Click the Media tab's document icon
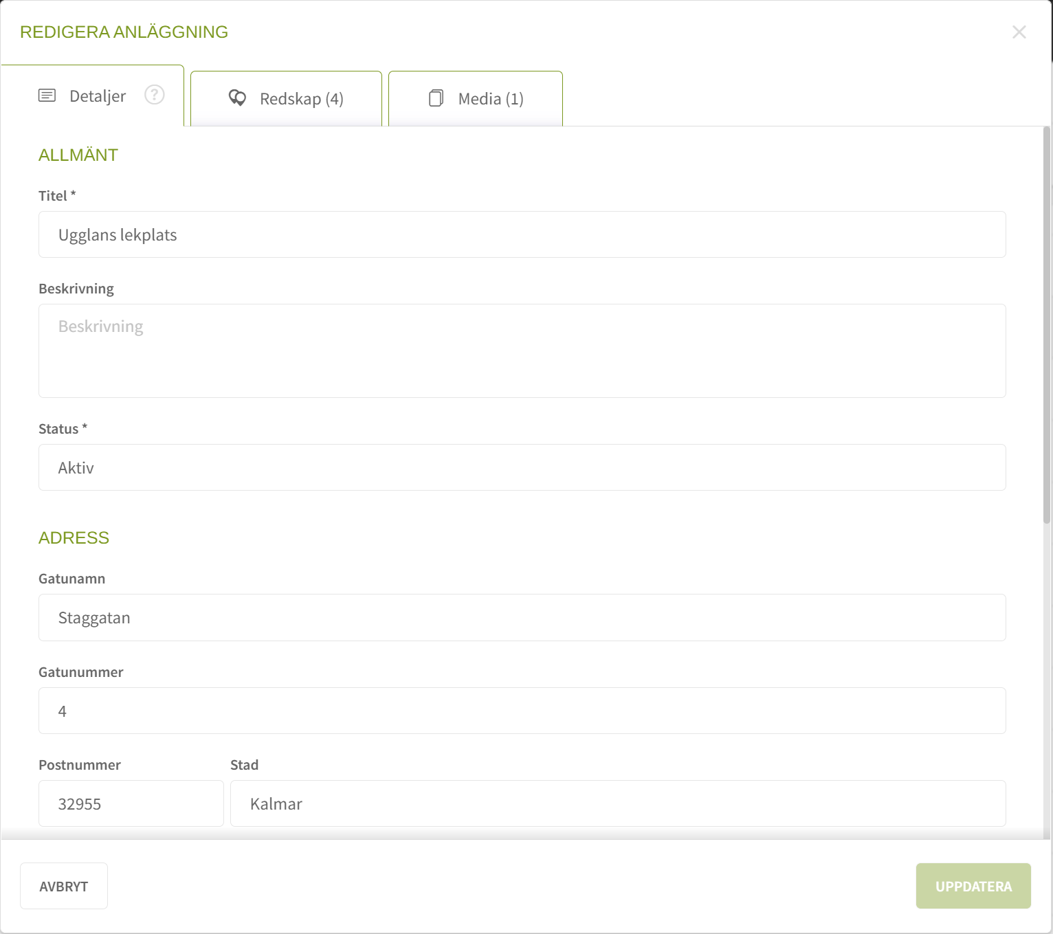The height and width of the screenshot is (934, 1053). click(x=436, y=98)
